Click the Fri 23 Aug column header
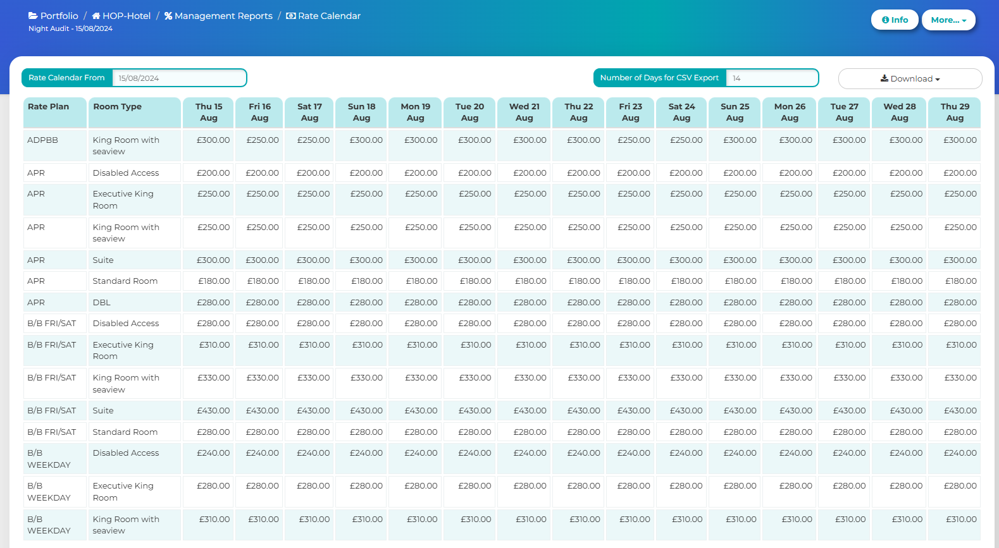The height and width of the screenshot is (548, 999). click(630, 113)
